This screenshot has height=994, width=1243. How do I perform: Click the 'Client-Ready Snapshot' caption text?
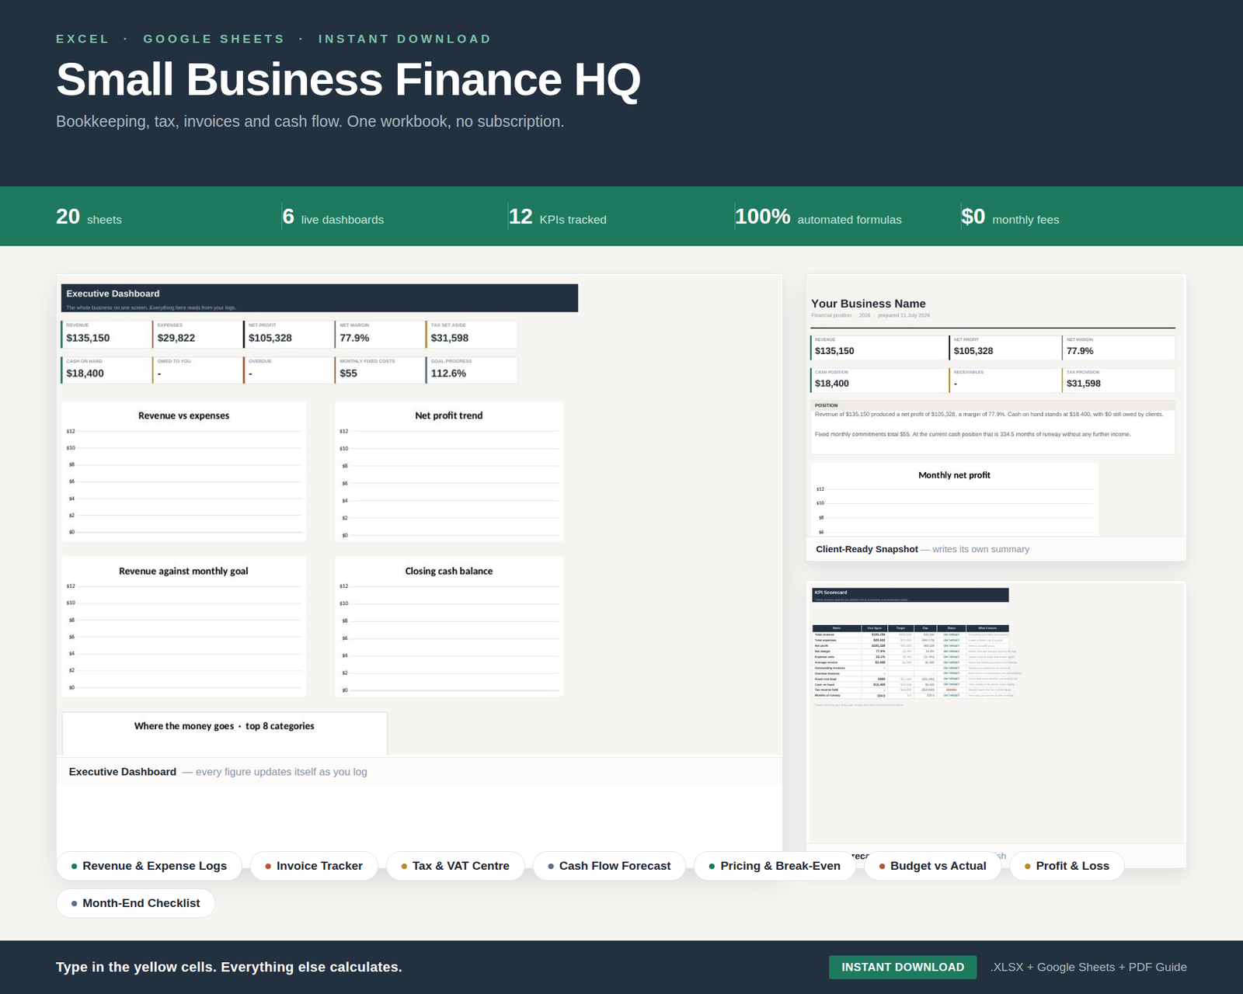[867, 549]
